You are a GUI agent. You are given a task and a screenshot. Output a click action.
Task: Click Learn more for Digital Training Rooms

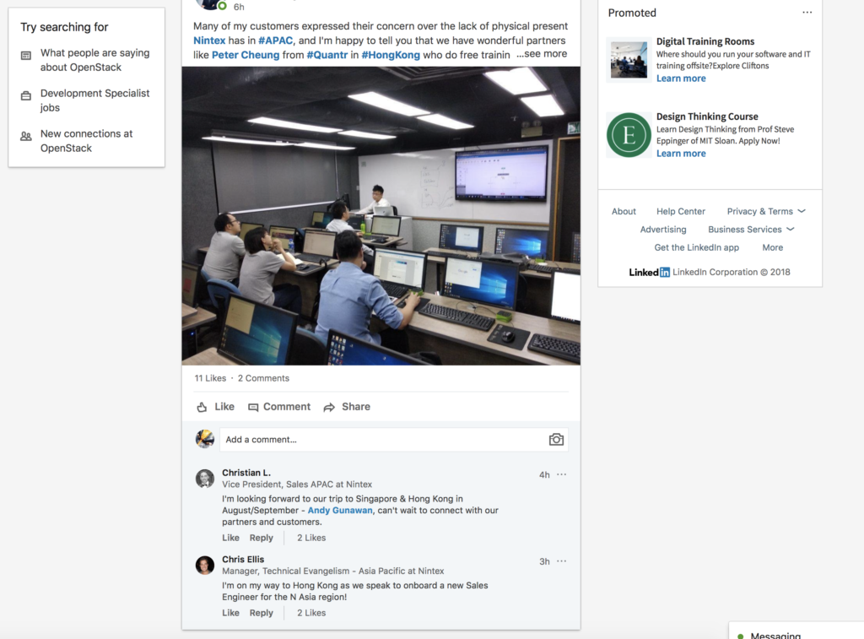[681, 79]
